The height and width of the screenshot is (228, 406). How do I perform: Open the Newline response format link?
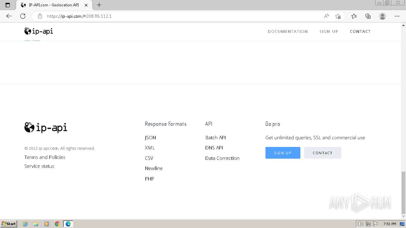point(154,168)
